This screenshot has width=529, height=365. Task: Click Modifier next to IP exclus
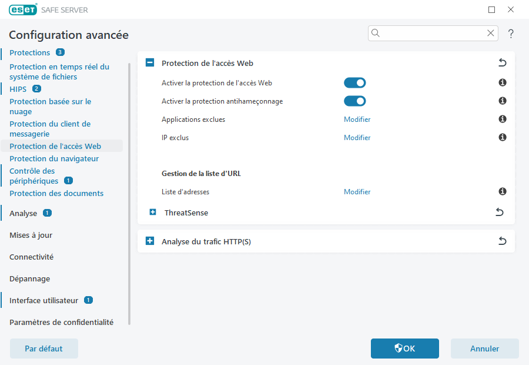point(357,137)
